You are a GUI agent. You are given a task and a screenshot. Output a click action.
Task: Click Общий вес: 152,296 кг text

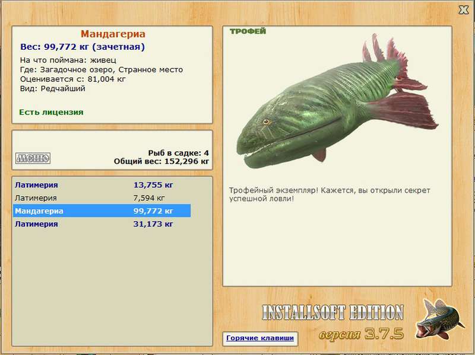(161, 161)
